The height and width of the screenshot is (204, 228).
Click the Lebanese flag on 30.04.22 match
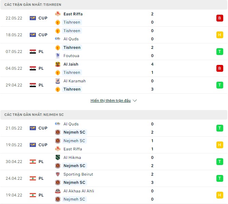point(33,162)
